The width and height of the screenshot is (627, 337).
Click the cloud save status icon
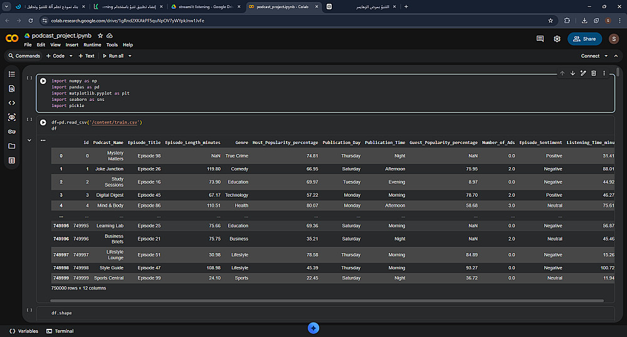[x=110, y=36]
